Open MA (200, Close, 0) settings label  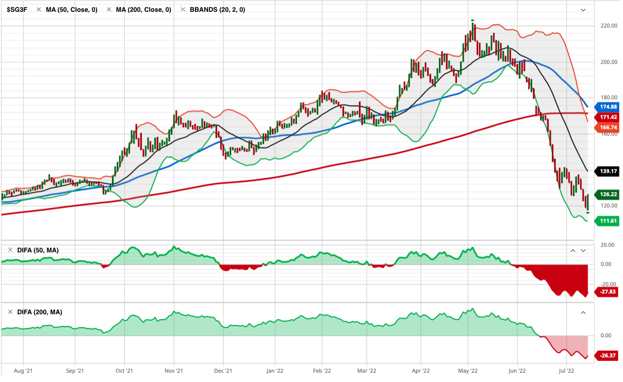tap(143, 10)
